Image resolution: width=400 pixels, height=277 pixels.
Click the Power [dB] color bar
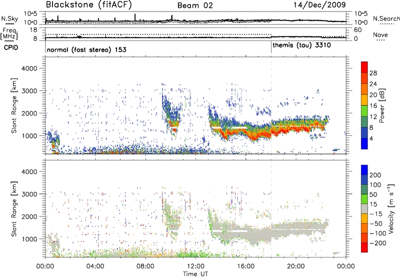click(364, 105)
